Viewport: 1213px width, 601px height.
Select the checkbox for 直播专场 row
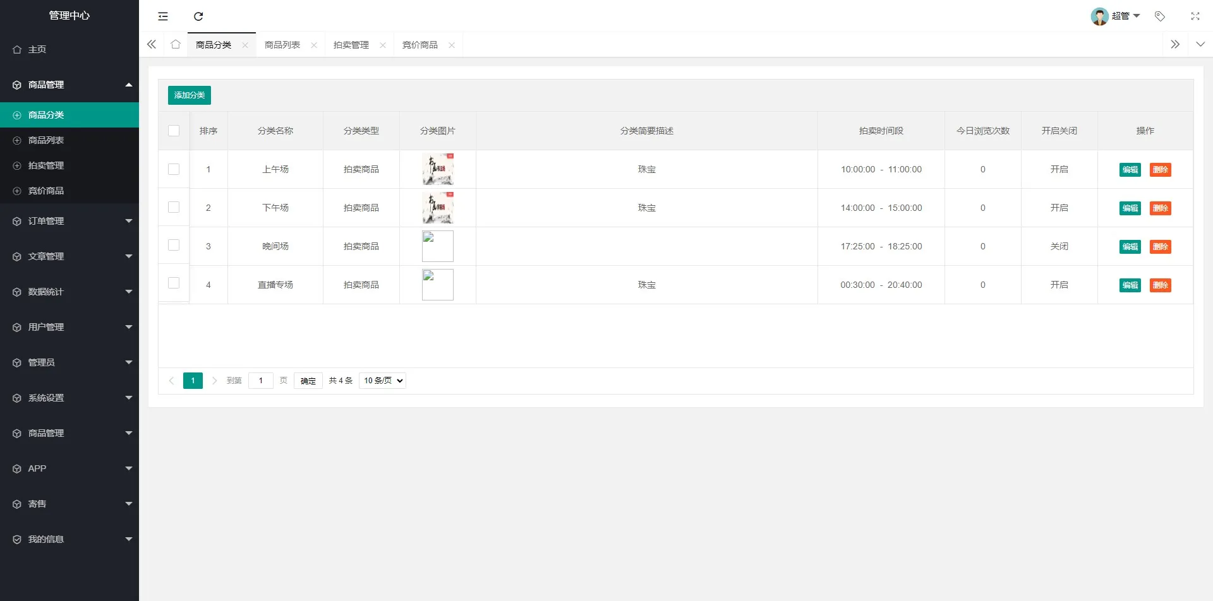tap(174, 283)
